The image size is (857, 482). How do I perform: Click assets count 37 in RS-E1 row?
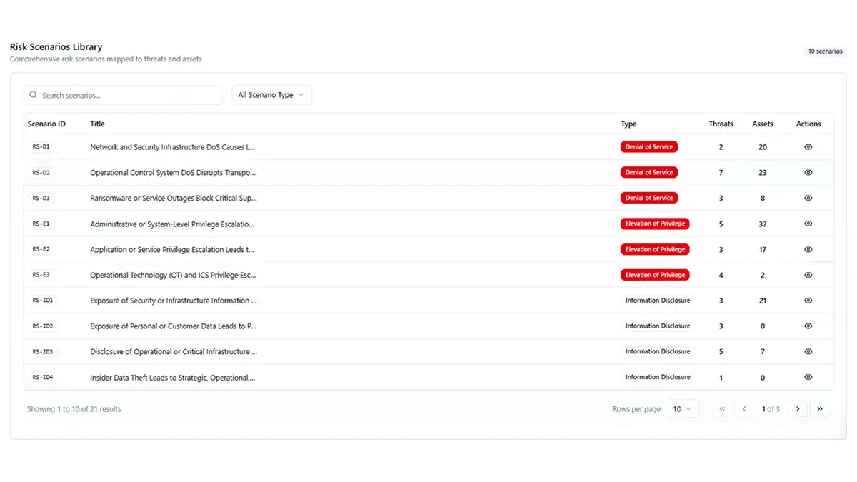pyautogui.click(x=763, y=224)
